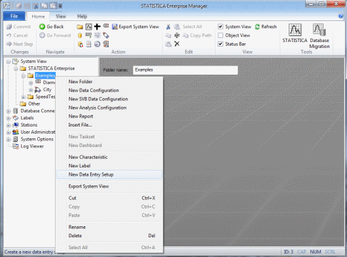This screenshot has width=347, height=257.
Task: Open the STATISTICA tool icon
Action: coord(295,30)
